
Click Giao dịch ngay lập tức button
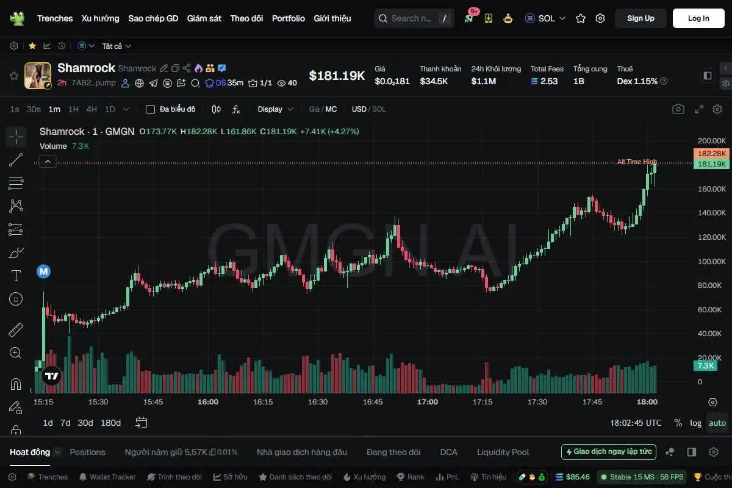(x=609, y=452)
